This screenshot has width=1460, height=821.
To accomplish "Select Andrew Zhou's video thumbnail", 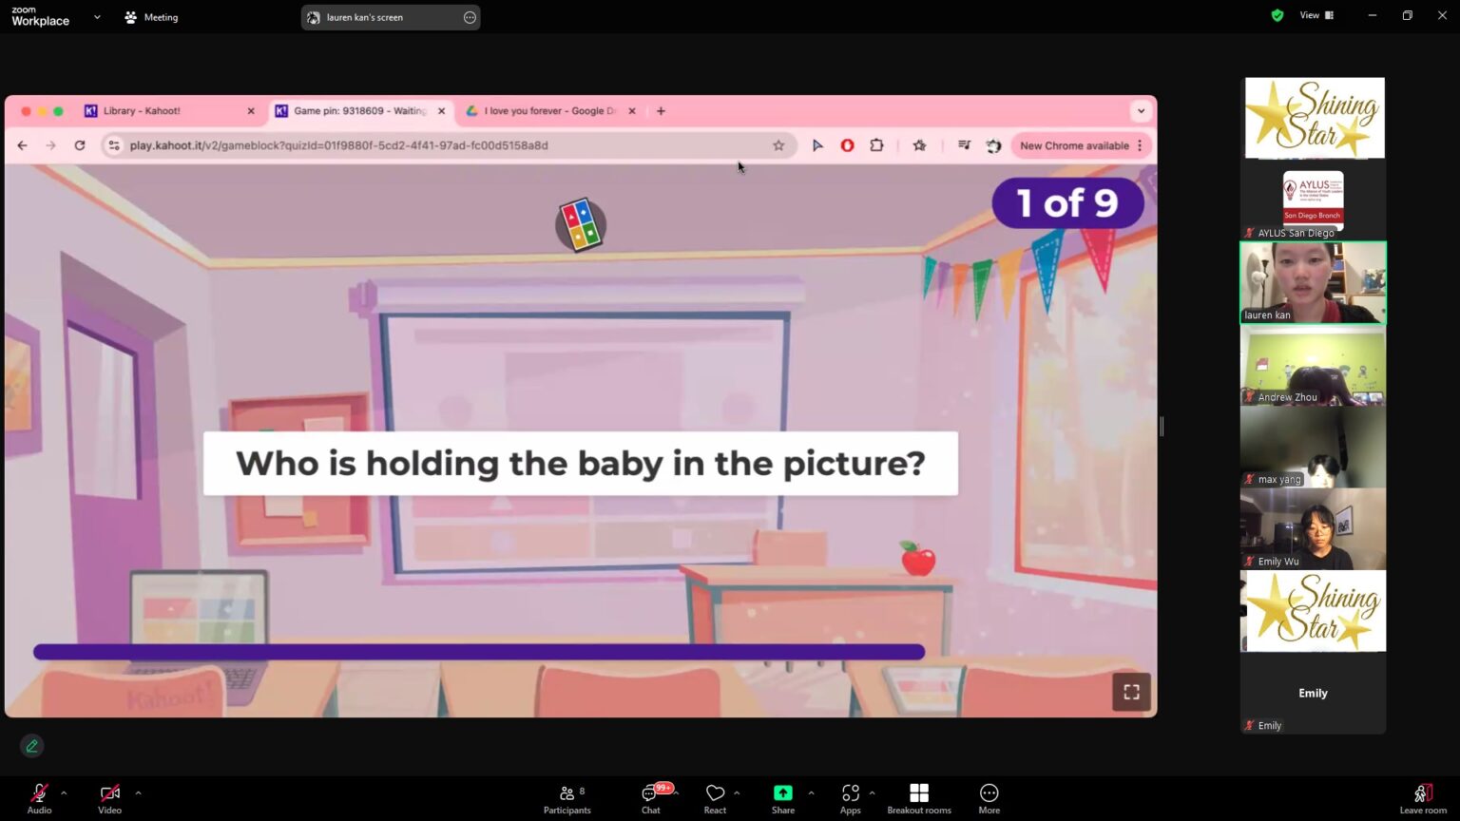I will click(1313, 365).
